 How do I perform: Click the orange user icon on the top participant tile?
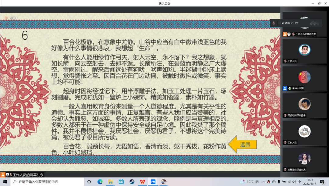click(x=285, y=34)
